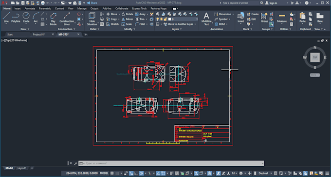Select the Mirror tool
This screenshot has width=331, height=177.
[128, 19]
